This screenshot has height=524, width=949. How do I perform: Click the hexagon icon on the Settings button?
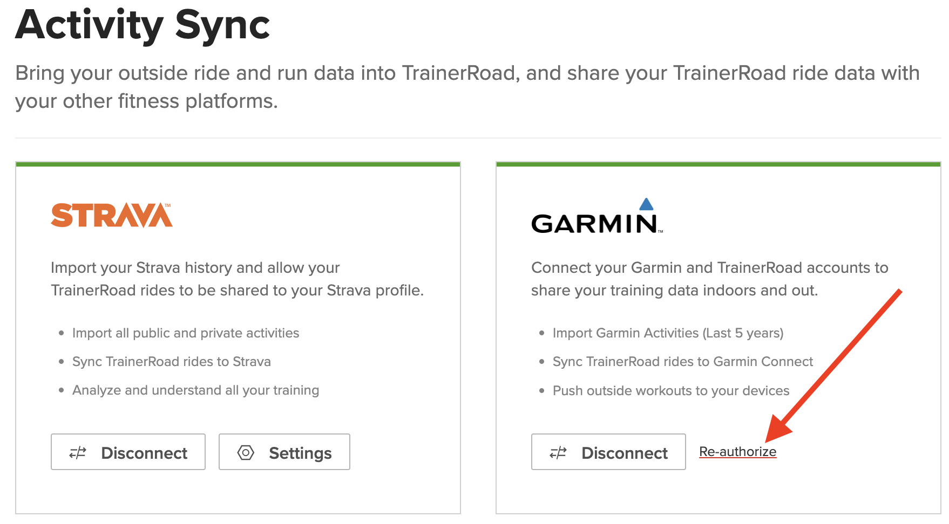click(x=246, y=452)
